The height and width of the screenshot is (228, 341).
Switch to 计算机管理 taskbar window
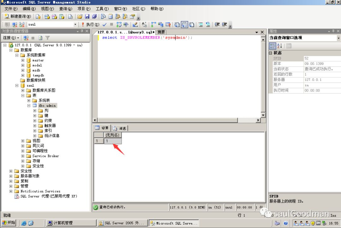(71, 223)
